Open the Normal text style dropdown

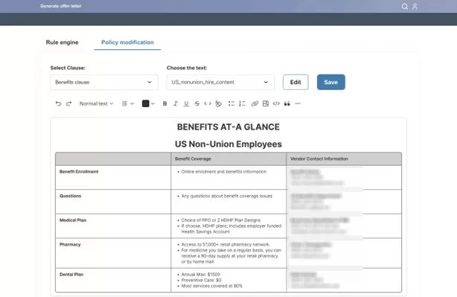(x=96, y=103)
